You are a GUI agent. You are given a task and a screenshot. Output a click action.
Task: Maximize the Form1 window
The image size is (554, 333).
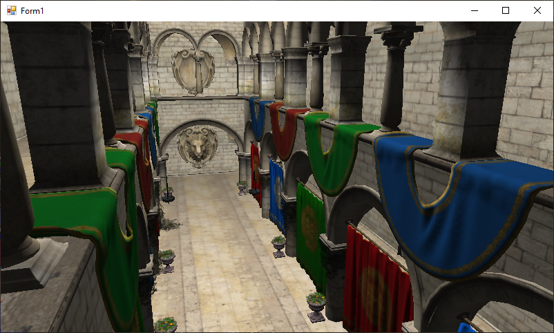506,10
